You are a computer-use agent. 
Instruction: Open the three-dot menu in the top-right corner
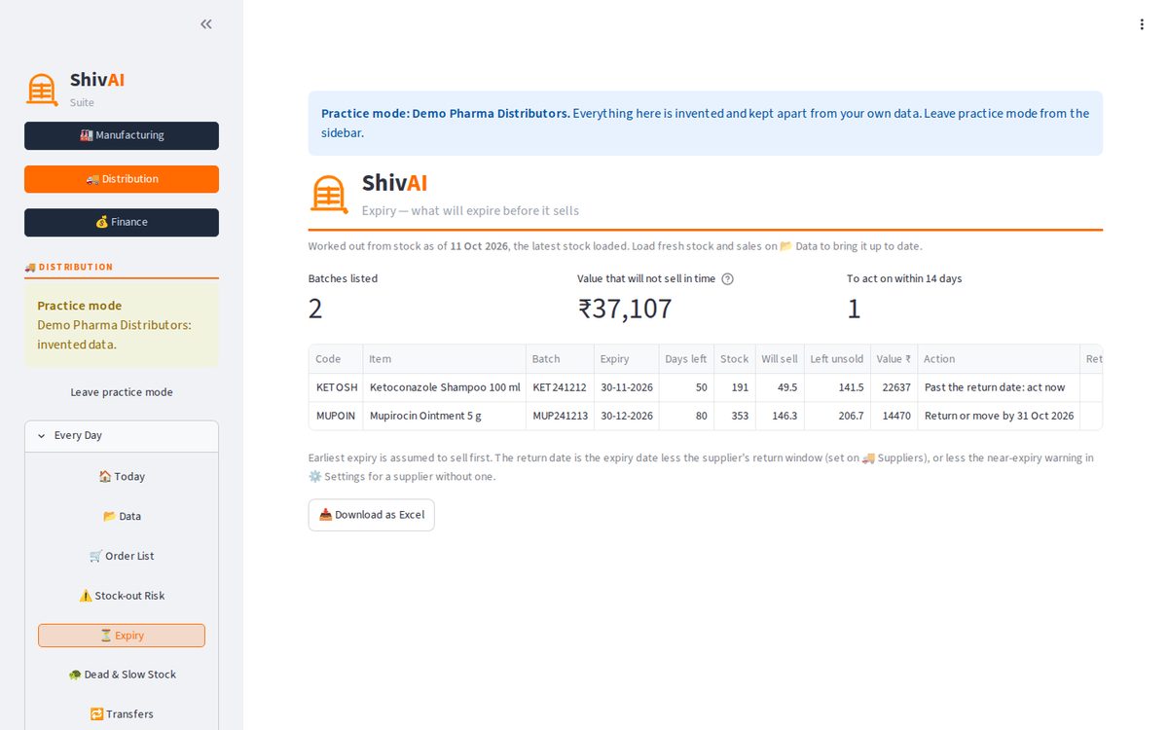click(1142, 24)
